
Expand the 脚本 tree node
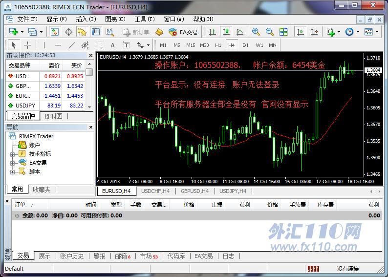(12, 172)
